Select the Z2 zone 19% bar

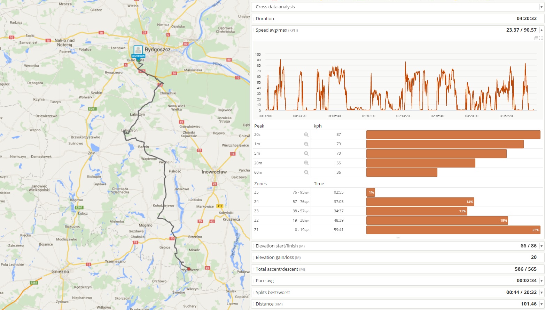pyautogui.click(x=437, y=220)
